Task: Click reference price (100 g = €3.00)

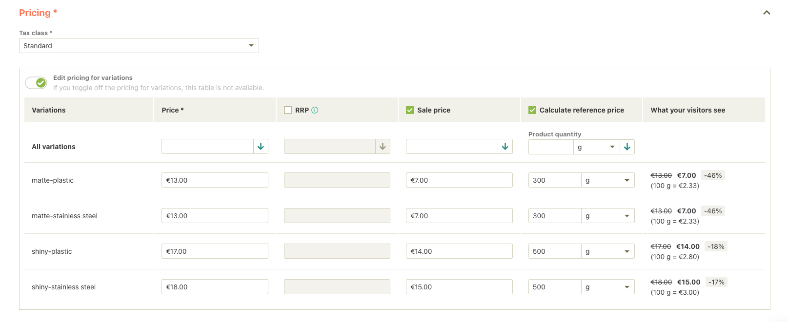Action: [675, 292]
